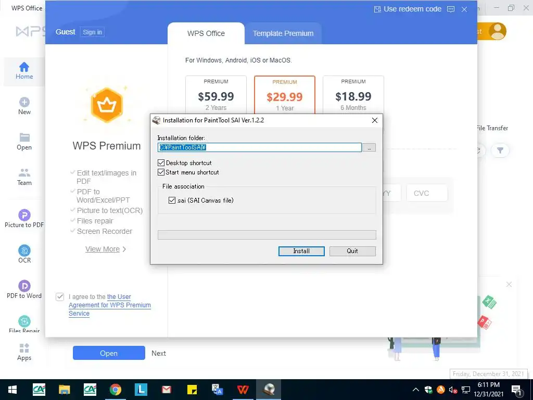The height and width of the screenshot is (400, 533).
Task: Click installer progress bar
Action: pyautogui.click(x=267, y=235)
